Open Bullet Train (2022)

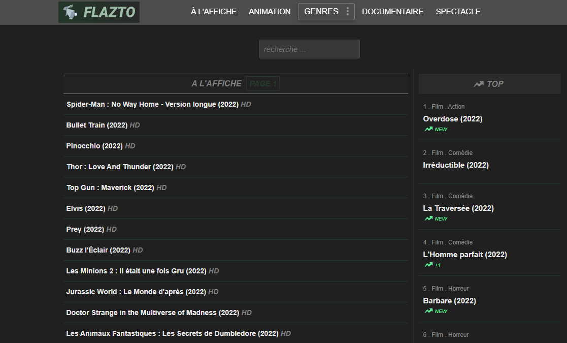coord(96,125)
